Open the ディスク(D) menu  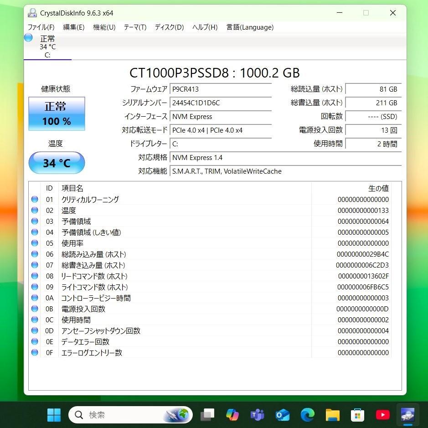[x=169, y=27]
